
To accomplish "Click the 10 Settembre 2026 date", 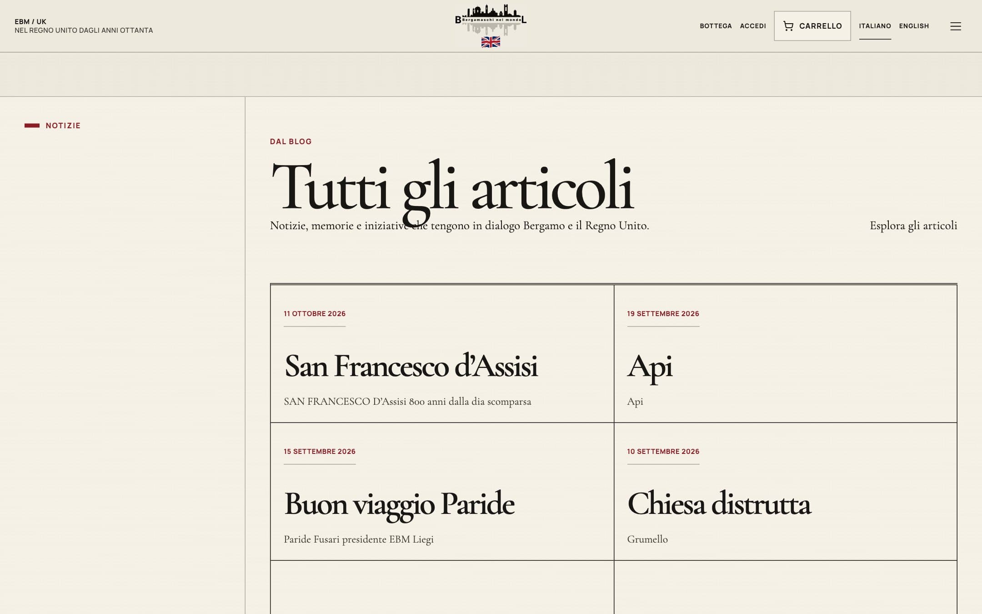I will pyautogui.click(x=663, y=452).
